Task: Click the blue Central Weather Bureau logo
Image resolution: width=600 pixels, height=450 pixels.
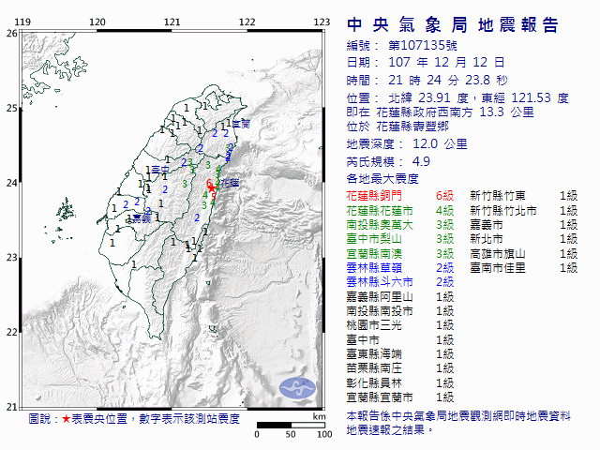Action: [x=297, y=388]
